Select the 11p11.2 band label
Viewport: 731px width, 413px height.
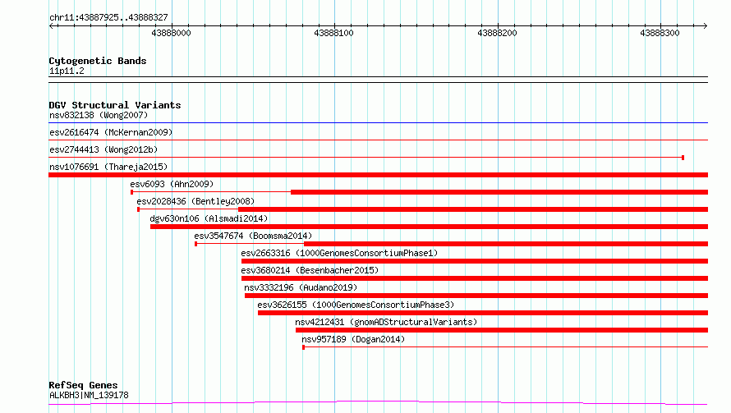[67, 71]
